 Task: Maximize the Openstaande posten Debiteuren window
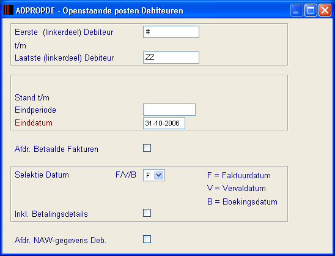point(311,10)
